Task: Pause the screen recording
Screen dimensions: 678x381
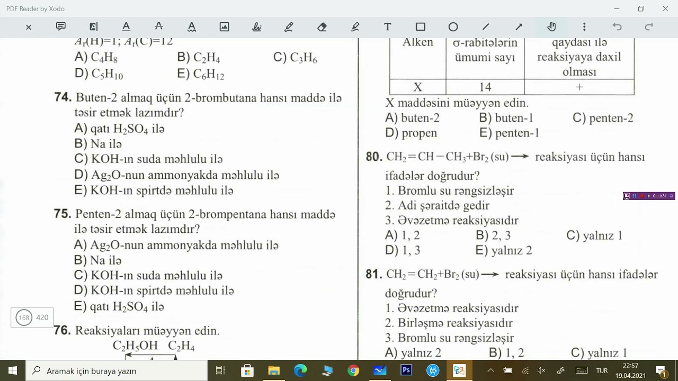Action: (x=634, y=196)
